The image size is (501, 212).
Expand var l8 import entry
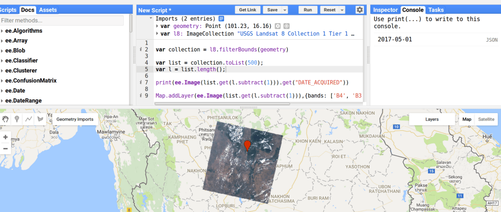[157, 34]
